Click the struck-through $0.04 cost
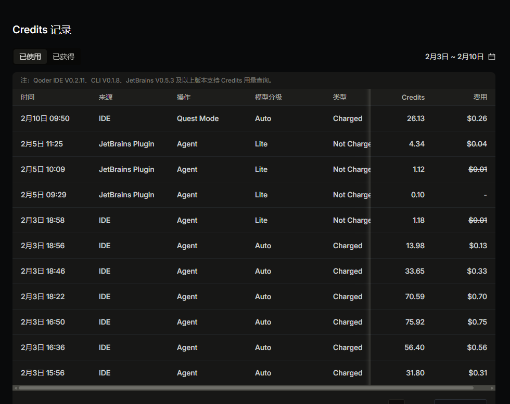The image size is (510, 404). click(477, 144)
